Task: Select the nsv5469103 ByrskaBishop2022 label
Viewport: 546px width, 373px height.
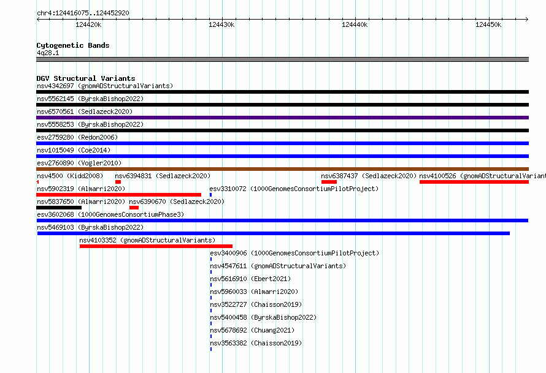Action: point(90,227)
